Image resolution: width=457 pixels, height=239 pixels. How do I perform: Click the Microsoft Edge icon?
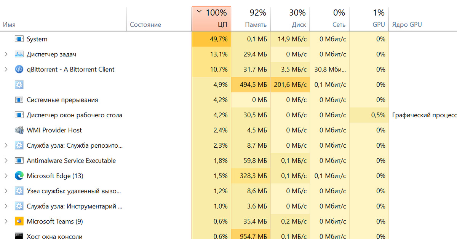[19, 176]
